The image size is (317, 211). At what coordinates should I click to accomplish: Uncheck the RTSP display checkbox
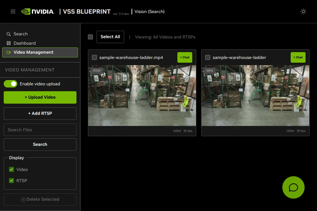pyautogui.click(x=11, y=181)
